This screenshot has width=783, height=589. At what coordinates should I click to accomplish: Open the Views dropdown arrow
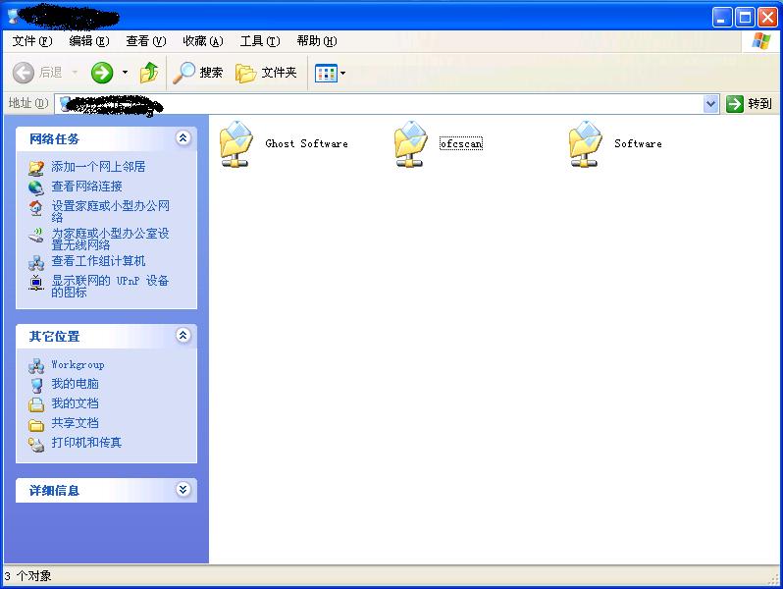point(343,74)
